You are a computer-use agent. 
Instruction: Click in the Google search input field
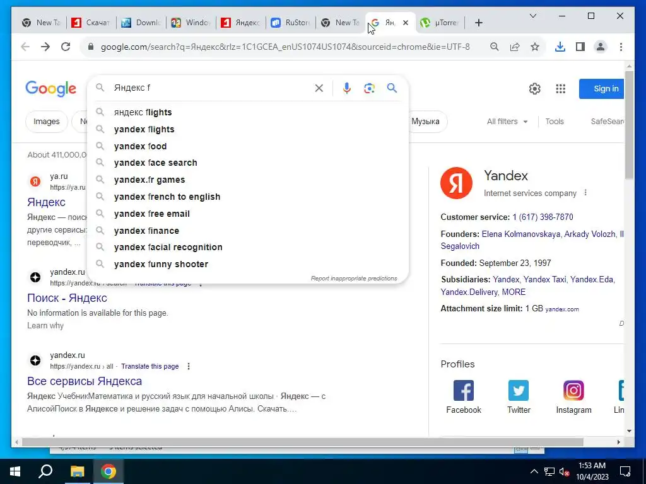pyautogui.click(x=211, y=88)
